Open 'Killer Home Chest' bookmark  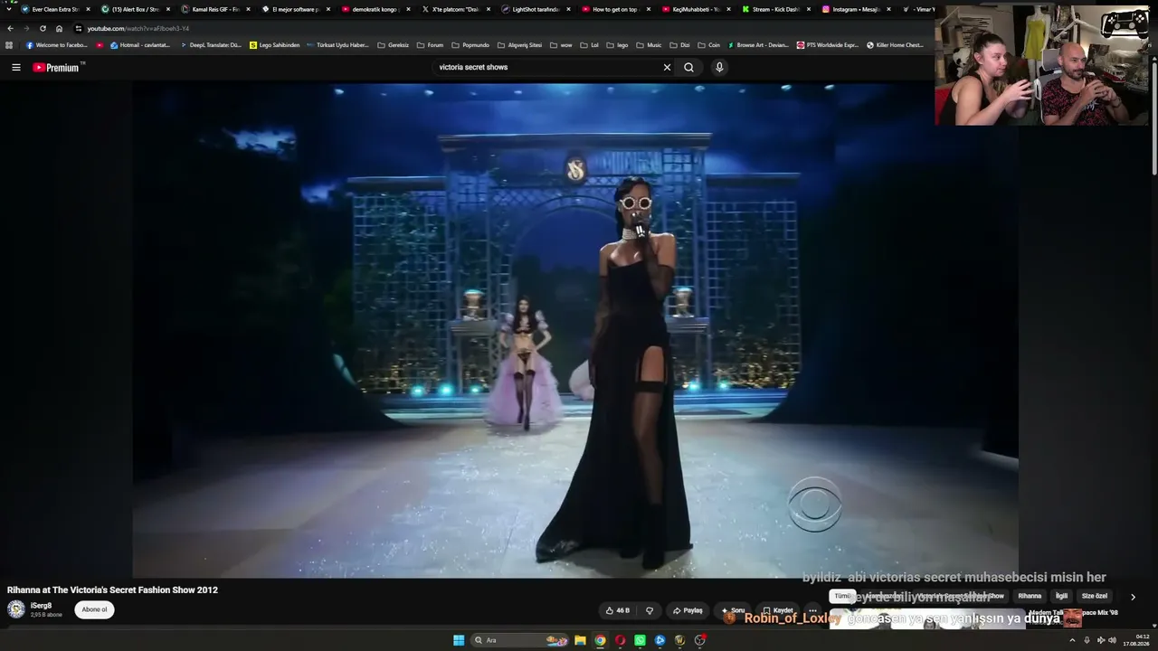896,44
